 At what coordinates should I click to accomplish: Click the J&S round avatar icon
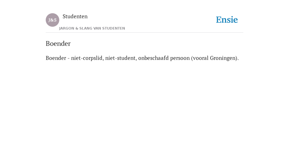coord(52,20)
